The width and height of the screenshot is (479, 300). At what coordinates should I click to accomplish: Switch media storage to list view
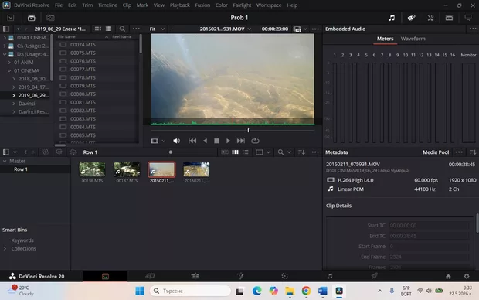[108, 29]
